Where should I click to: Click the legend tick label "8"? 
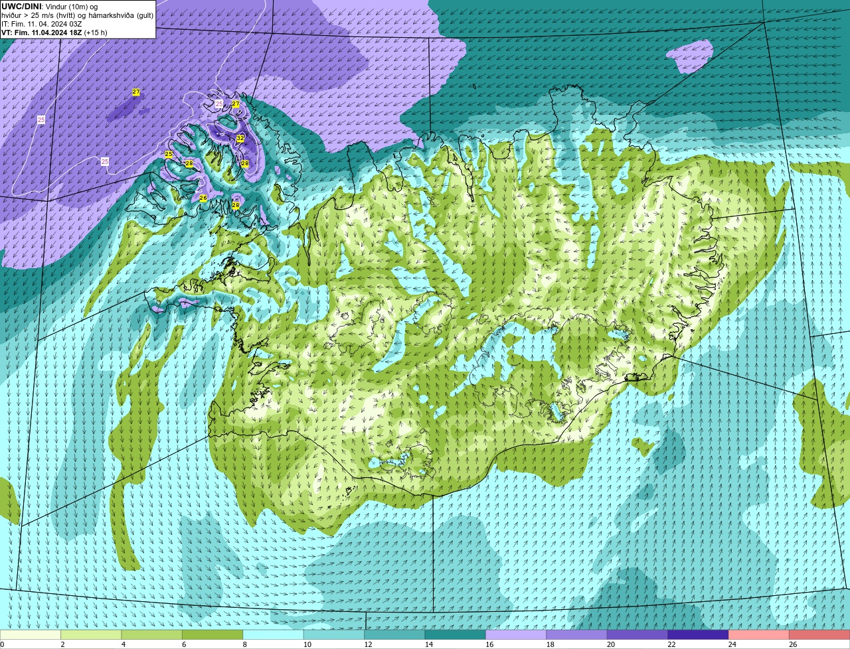(x=245, y=644)
